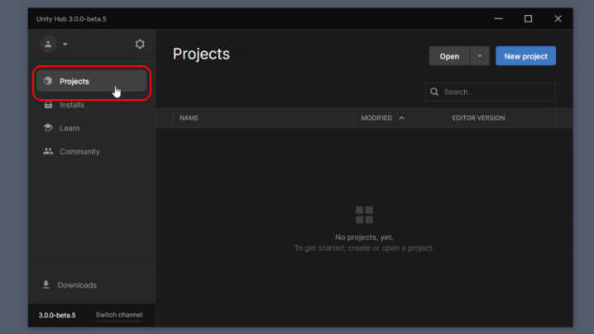This screenshot has width=594, height=334.
Task: Maximize the Unity Hub window
Action: tap(528, 18)
